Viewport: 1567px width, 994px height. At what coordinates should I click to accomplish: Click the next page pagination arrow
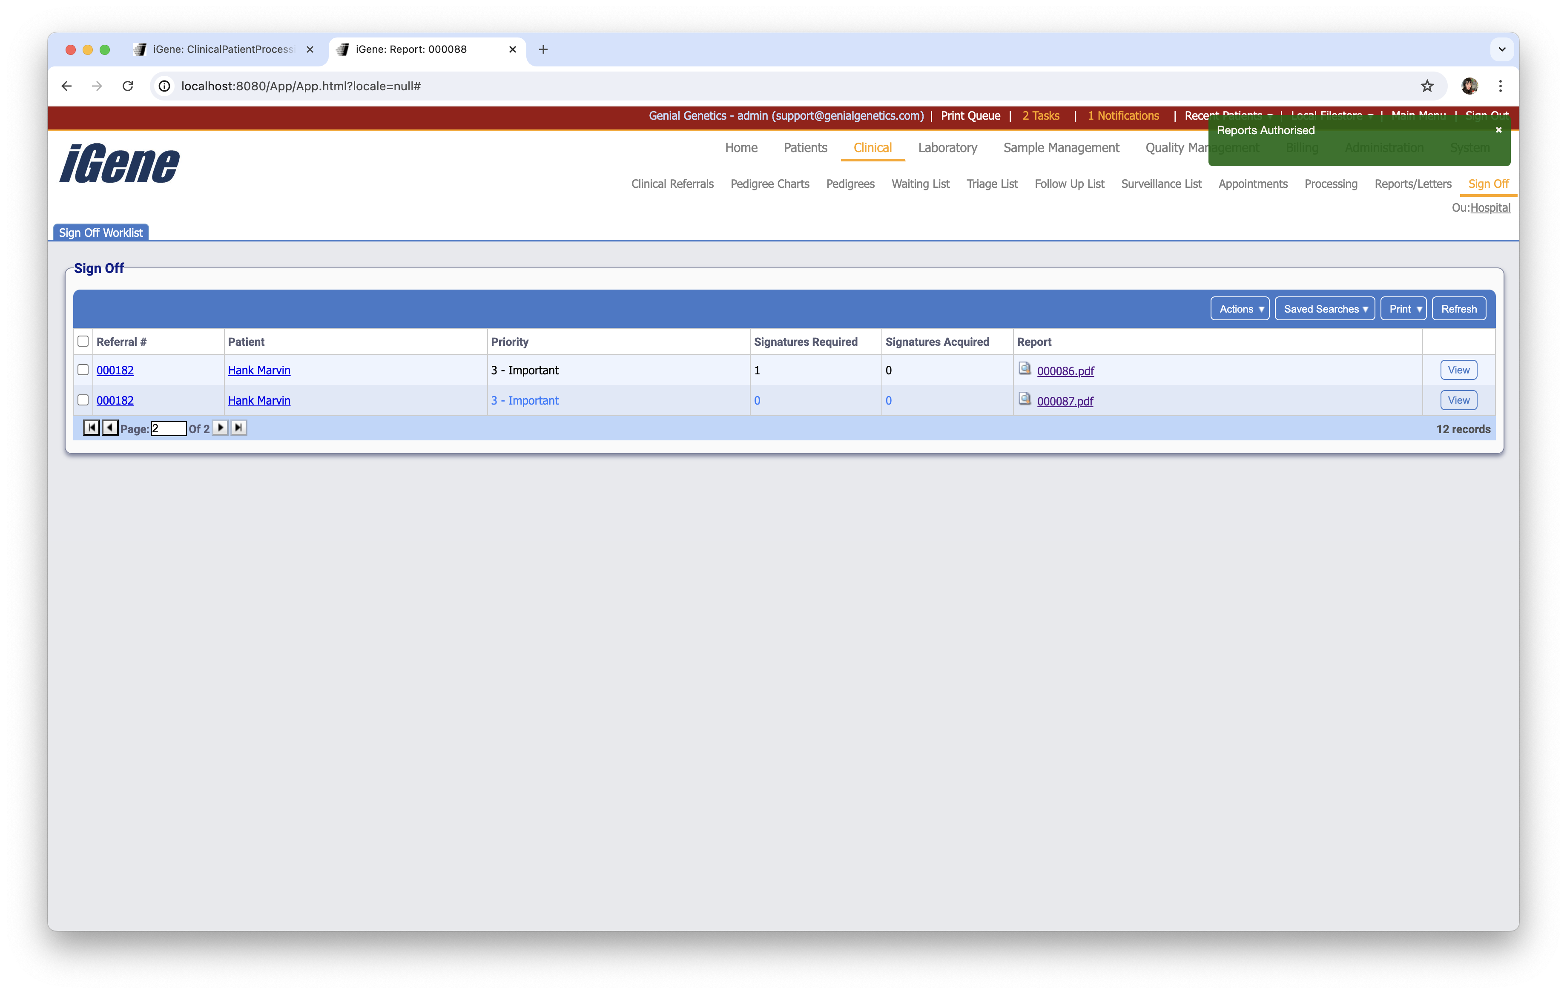(x=221, y=428)
